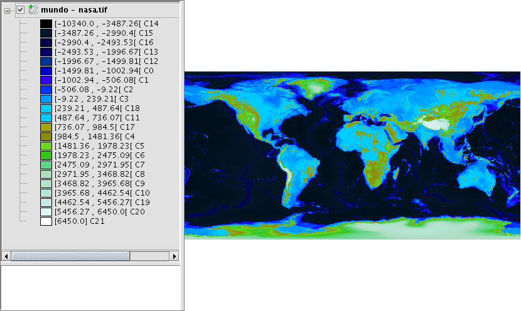The width and height of the screenshot is (521, 311).
Task: Click the color swatch for class C12
Action: (x=46, y=61)
